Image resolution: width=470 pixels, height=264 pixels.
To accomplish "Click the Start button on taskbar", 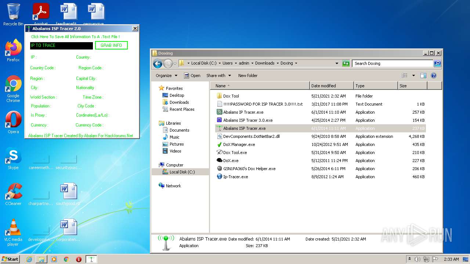I will coord(10,259).
